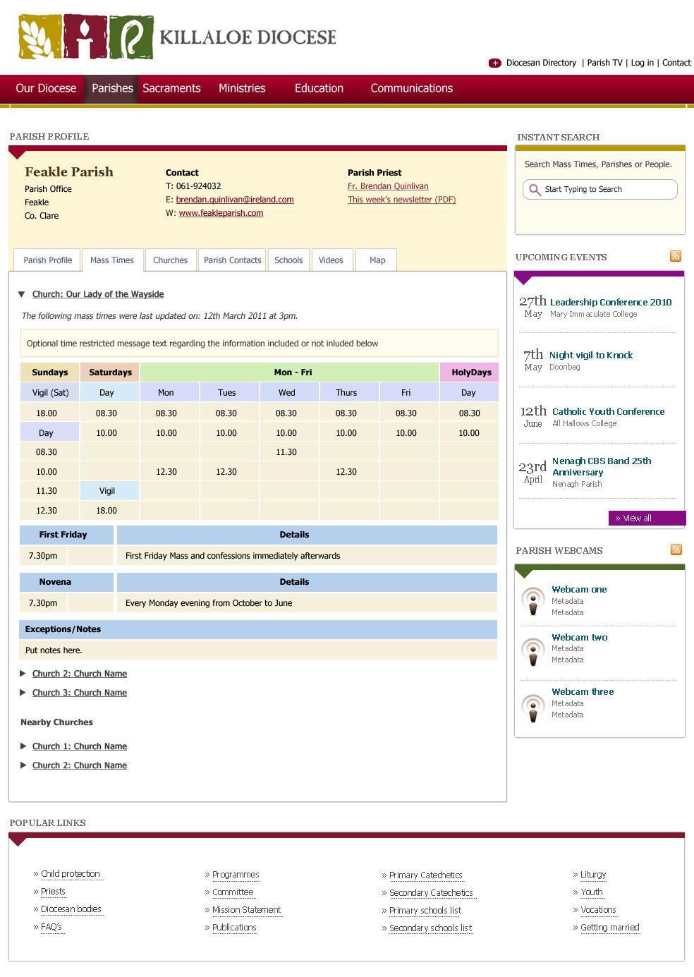Click the red plus icon beside Diocesan Directory
Viewport: 694px width, 977px height.
point(495,63)
